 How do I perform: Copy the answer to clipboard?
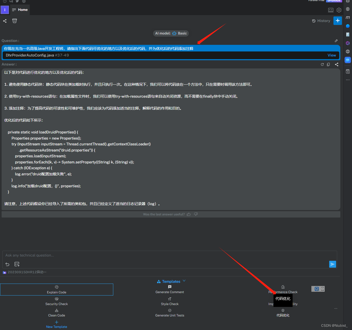click(328, 64)
